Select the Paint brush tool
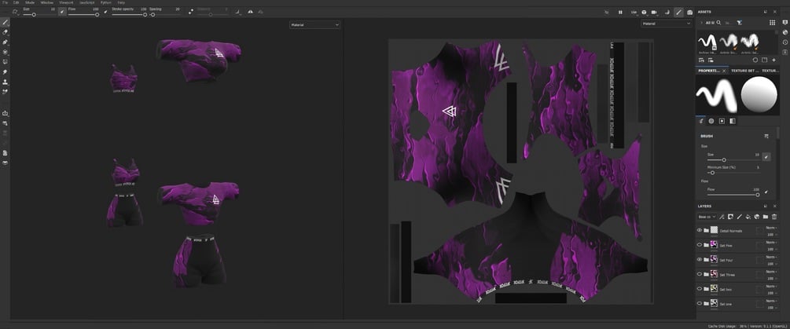The height and width of the screenshot is (329, 790). (x=5, y=23)
